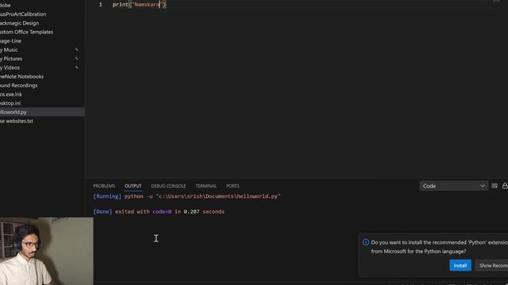Expand the Adobe folder
This screenshot has height=285, width=508.
42,6
